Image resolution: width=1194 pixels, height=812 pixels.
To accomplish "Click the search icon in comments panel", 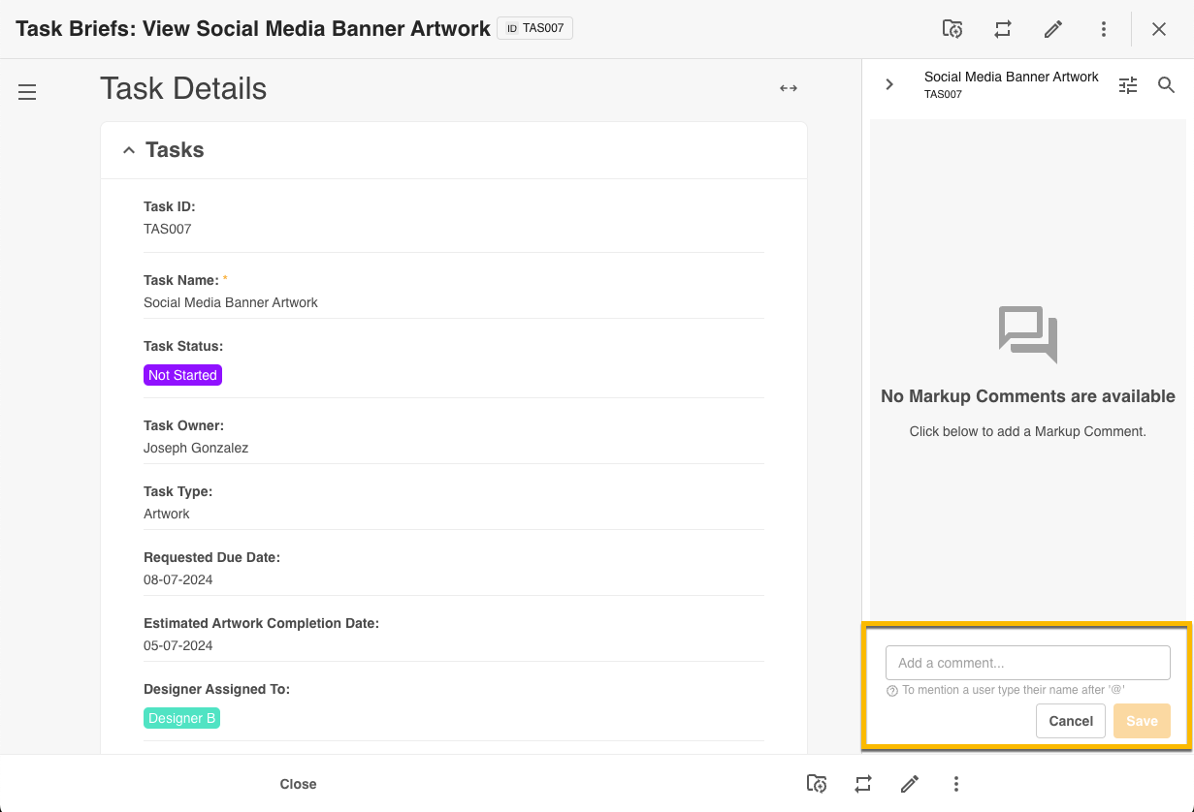I will (x=1167, y=85).
